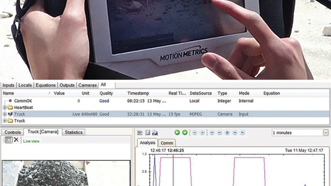Click the Truck camera item icon
The image size is (331, 186).
coord(10,114)
